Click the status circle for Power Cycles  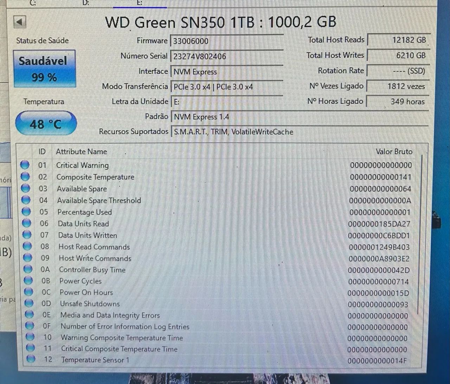click(28, 281)
